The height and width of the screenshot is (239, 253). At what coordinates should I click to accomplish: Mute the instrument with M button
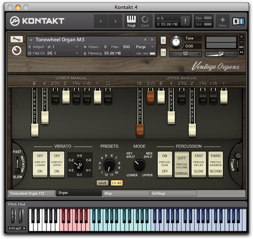pos(163,52)
